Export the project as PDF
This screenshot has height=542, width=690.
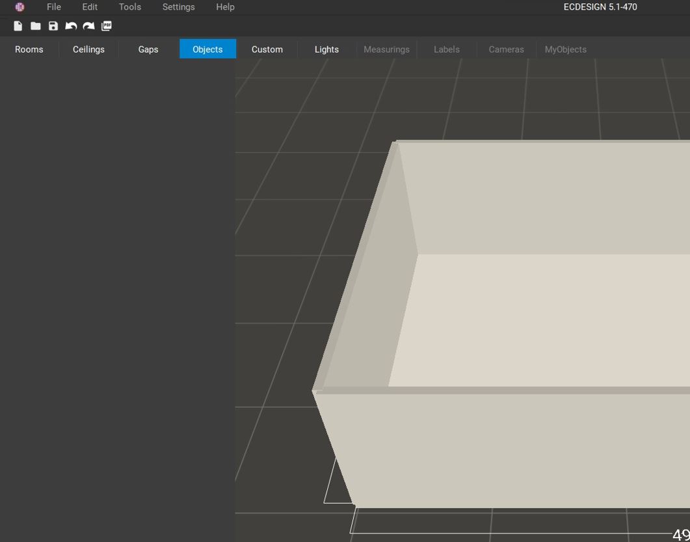click(x=105, y=26)
